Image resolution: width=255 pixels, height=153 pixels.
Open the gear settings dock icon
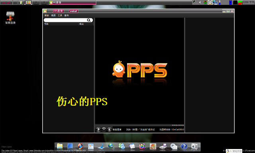[174, 146]
